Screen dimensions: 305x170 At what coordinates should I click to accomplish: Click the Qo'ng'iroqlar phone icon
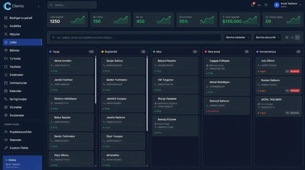coord(6,99)
